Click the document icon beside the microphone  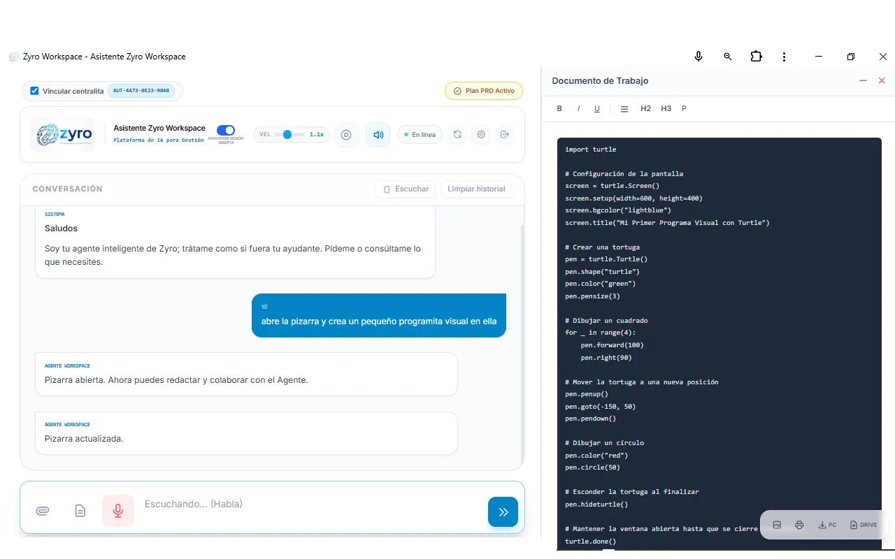(80, 511)
